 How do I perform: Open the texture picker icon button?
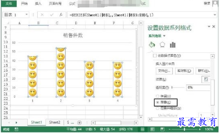tap(206, 79)
